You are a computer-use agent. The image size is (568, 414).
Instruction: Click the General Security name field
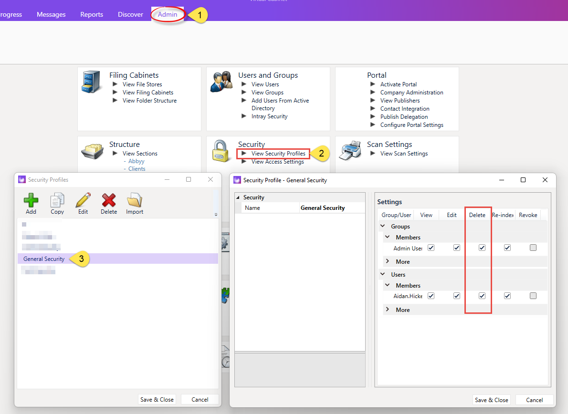coord(332,208)
